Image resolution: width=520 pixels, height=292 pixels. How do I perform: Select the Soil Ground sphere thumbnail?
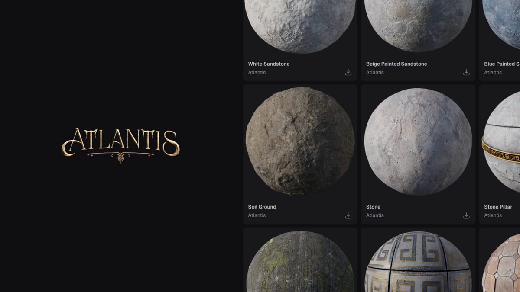(x=300, y=141)
